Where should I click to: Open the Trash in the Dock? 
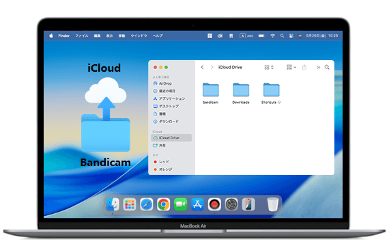click(x=273, y=204)
